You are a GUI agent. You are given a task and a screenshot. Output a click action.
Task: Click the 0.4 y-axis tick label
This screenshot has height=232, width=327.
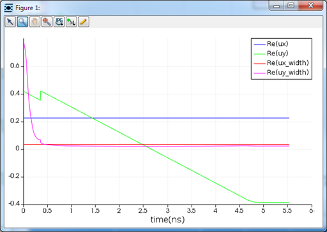click(x=15, y=93)
